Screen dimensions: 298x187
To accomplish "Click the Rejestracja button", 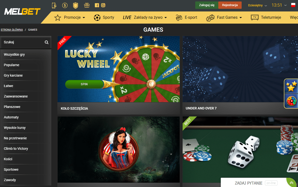I will 230,5.
